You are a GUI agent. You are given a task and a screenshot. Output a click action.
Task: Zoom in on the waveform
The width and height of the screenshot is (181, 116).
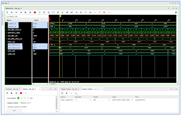[44, 12]
